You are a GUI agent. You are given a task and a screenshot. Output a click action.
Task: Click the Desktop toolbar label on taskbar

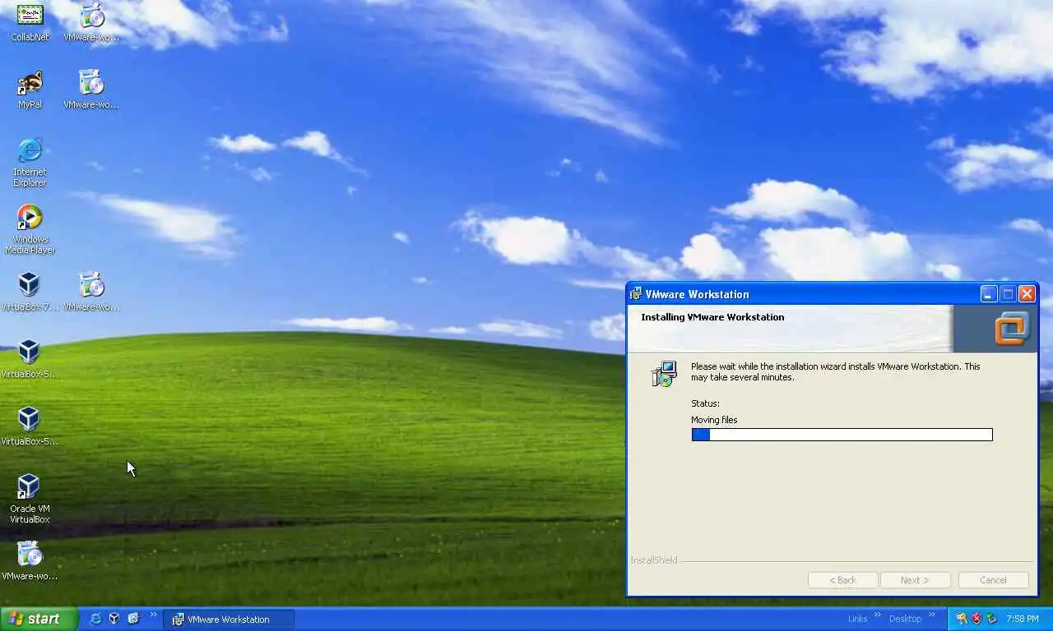(x=905, y=619)
